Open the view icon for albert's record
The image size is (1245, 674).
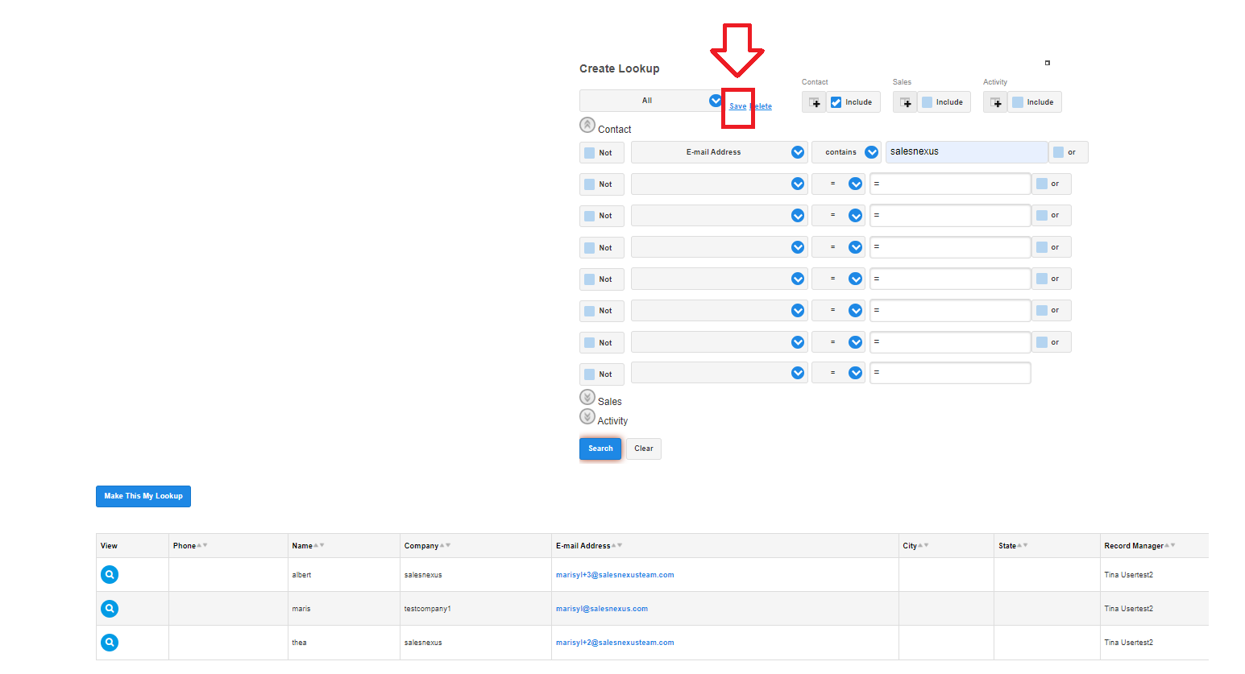110,574
